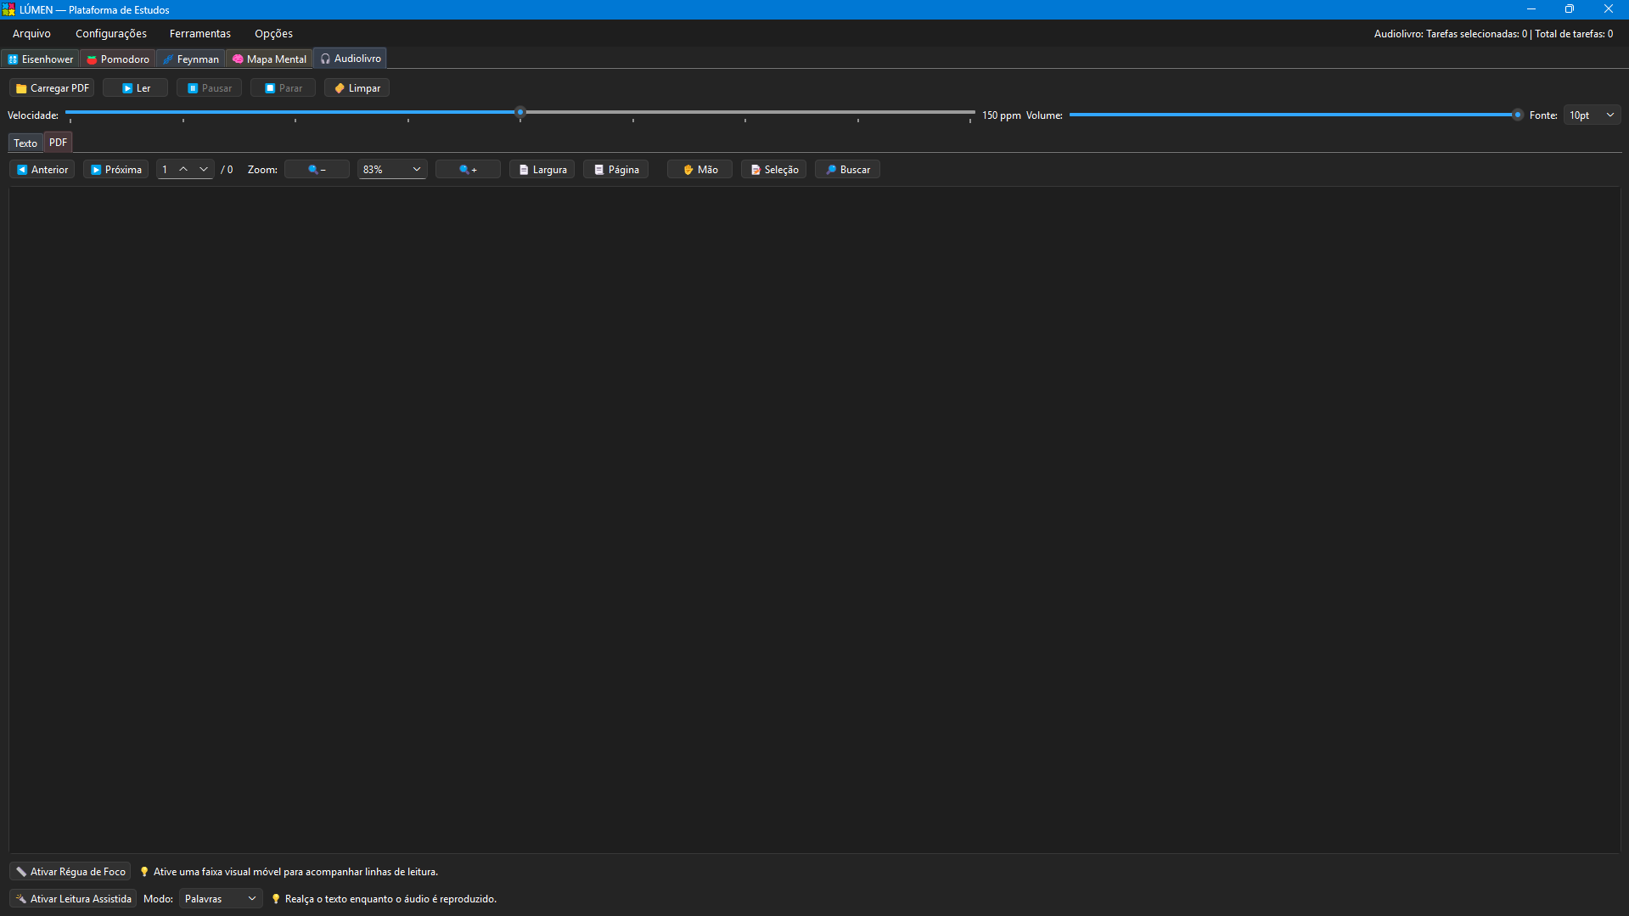Screen dimensions: 1629x916
Task: Select the PDF sub-tab
Action: (58, 143)
